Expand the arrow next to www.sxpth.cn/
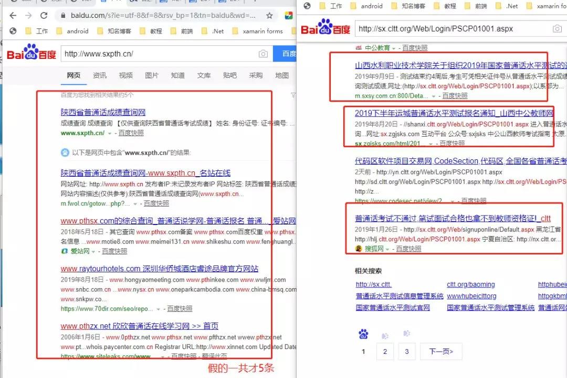567x378 pixels. [x=110, y=133]
